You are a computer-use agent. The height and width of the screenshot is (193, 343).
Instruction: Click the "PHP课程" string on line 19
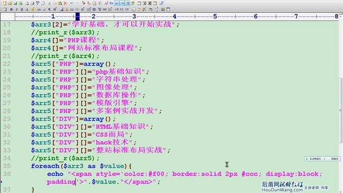click(82, 40)
